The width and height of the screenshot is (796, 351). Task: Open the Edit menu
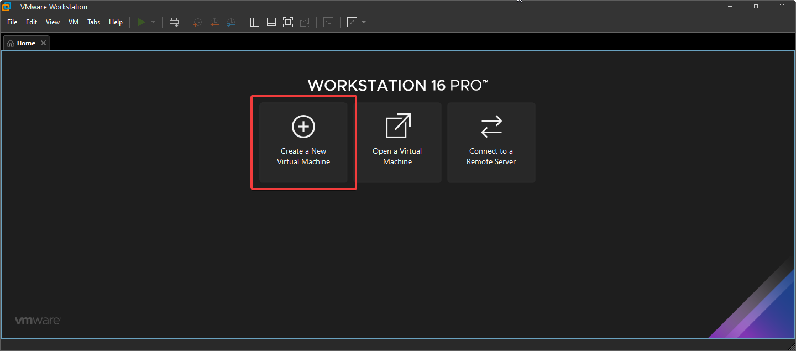click(32, 22)
